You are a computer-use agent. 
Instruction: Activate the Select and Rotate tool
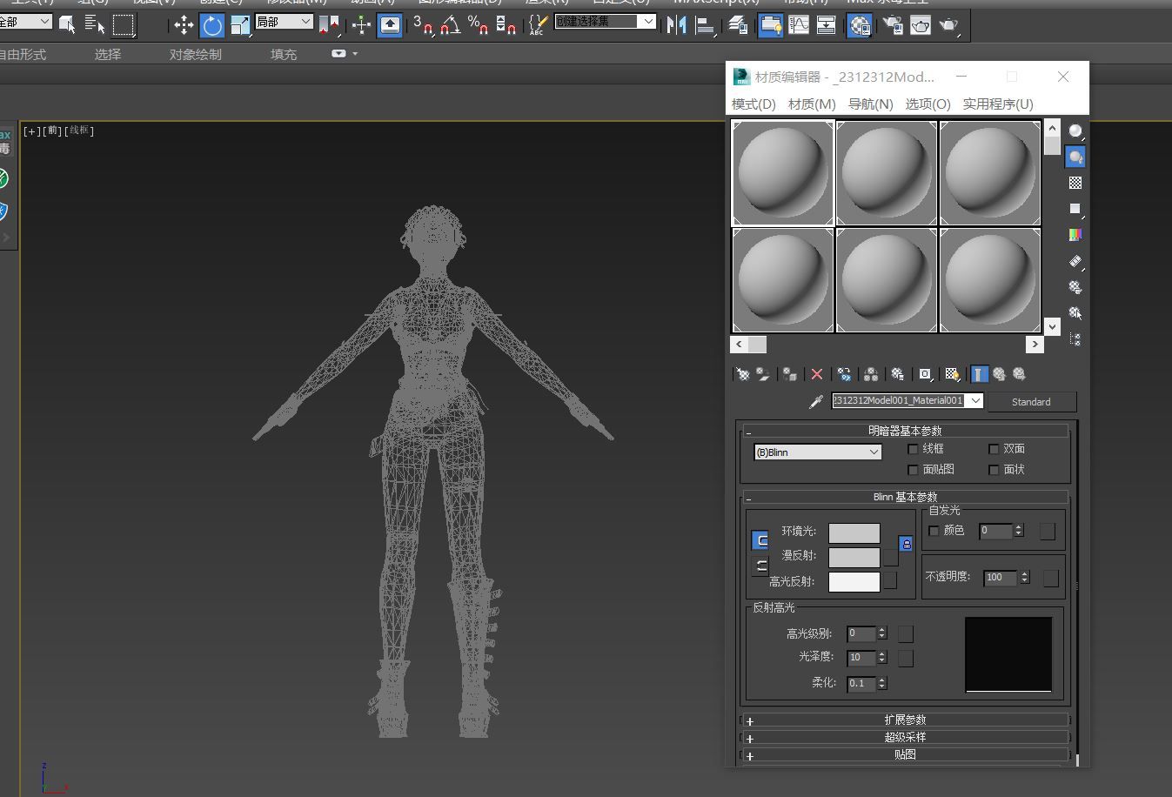pyautogui.click(x=212, y=25)
